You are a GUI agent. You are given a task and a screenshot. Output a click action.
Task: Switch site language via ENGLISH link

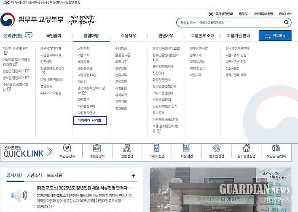[x=285, y=14]
